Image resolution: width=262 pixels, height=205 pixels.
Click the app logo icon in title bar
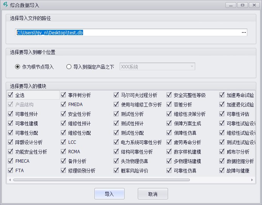tap(5, 5)
